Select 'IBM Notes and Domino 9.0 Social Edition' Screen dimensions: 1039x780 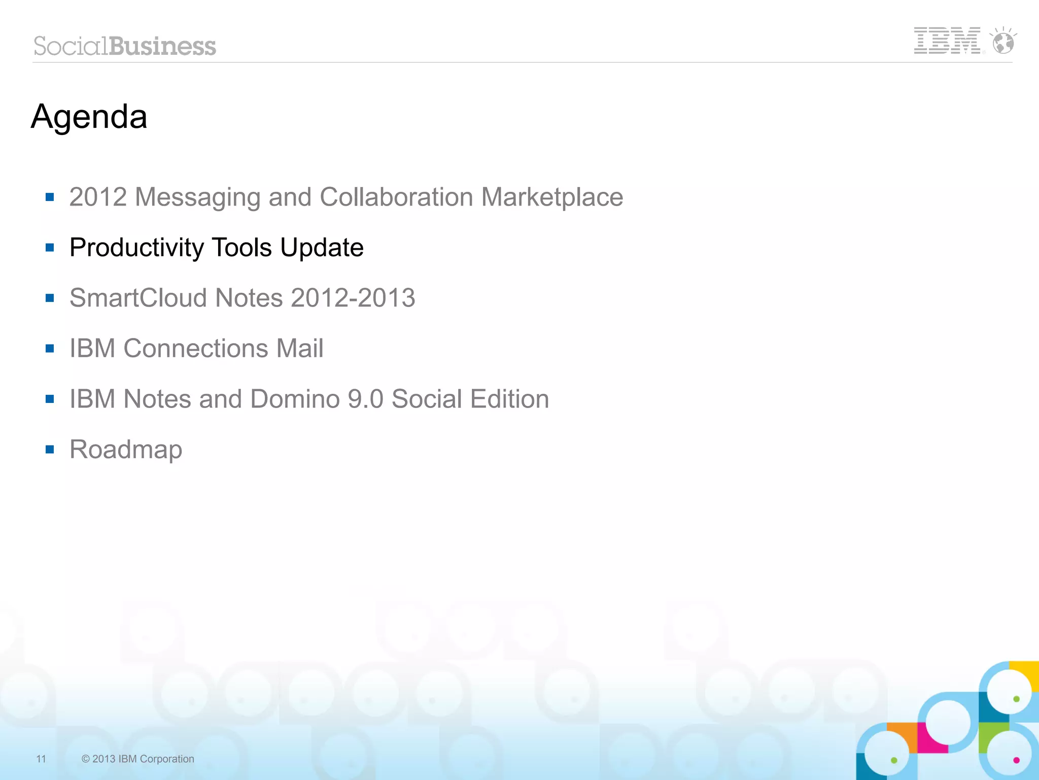coord(309,399)
